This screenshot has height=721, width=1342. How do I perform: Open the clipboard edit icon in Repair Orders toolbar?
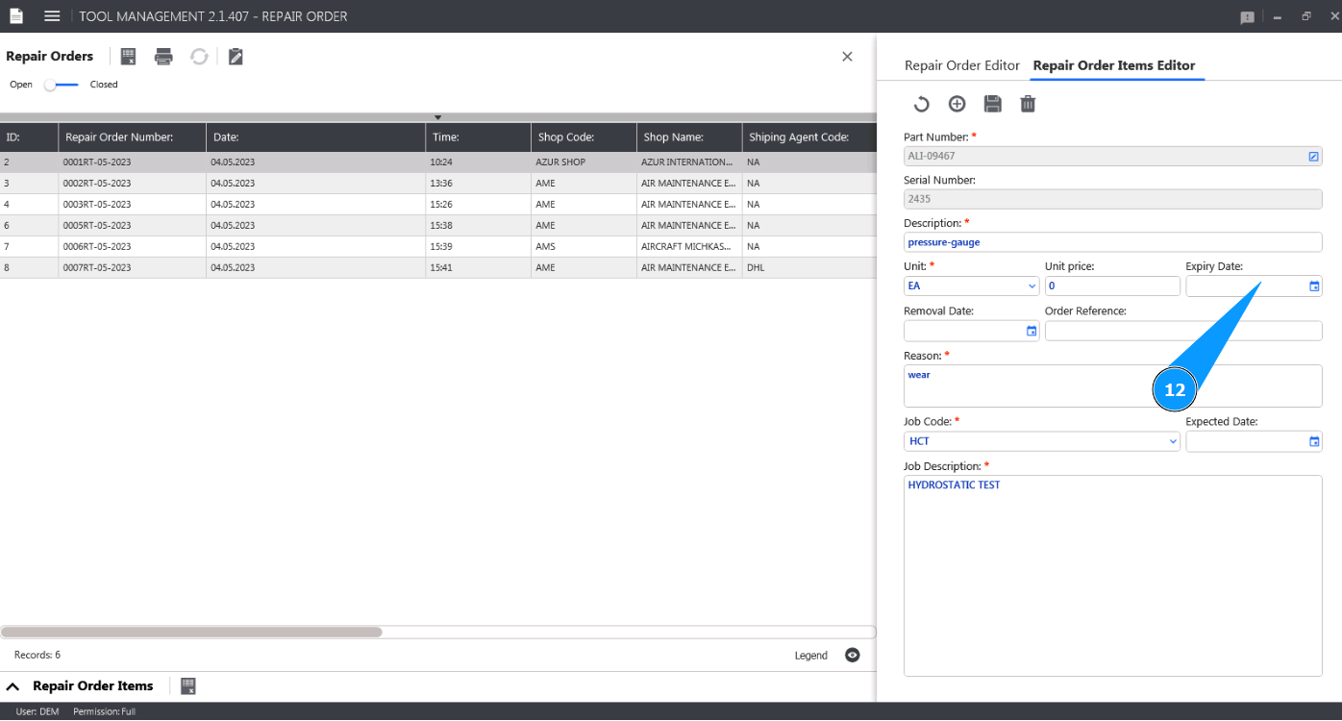coord(236,57)
